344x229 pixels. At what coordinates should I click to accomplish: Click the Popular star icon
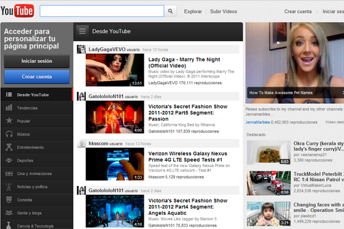coord(9,121)
